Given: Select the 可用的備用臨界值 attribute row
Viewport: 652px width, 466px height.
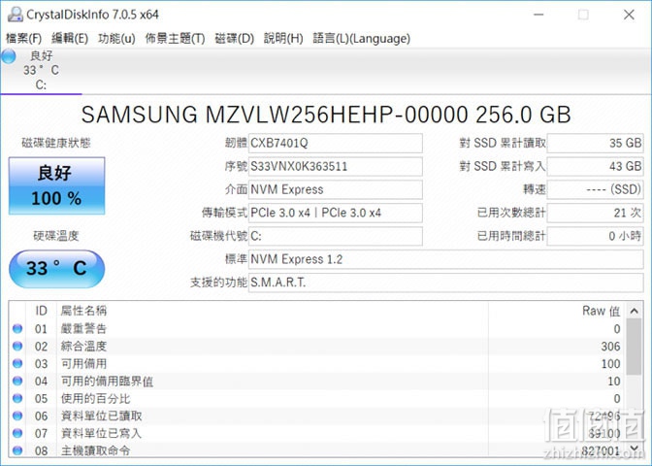Looking at the screenshot, I should click(317, 382).
